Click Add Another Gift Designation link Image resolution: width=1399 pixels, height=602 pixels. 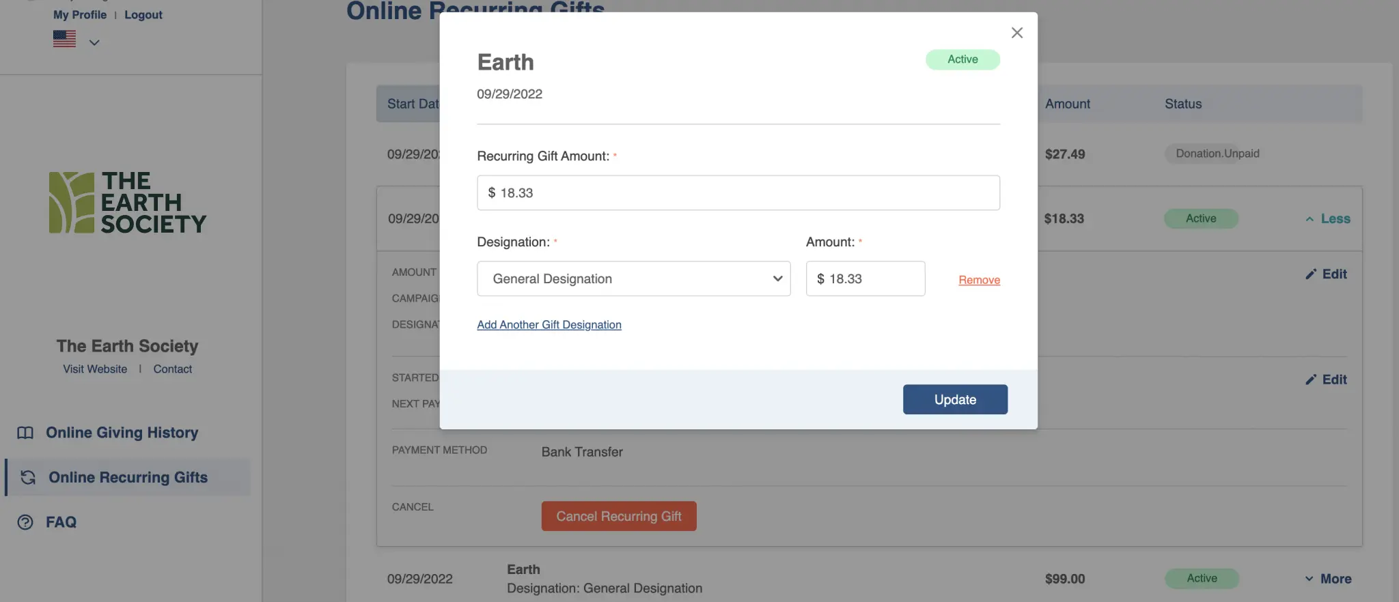point(549,325)
